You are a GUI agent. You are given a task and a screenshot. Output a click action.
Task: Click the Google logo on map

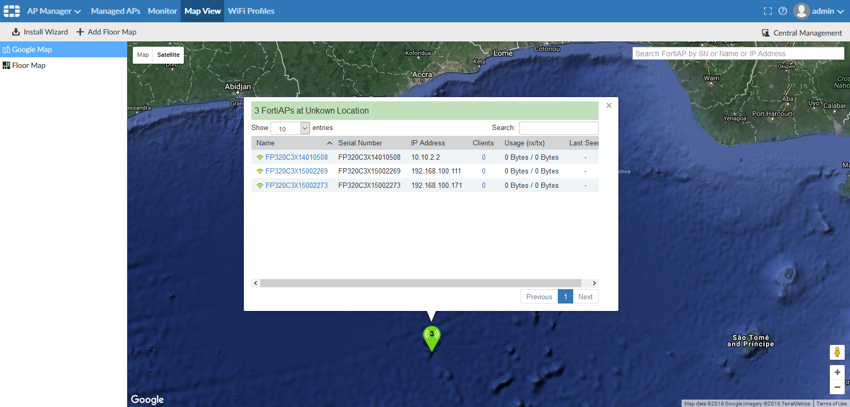pyautogui.click(x=147, y=400)
